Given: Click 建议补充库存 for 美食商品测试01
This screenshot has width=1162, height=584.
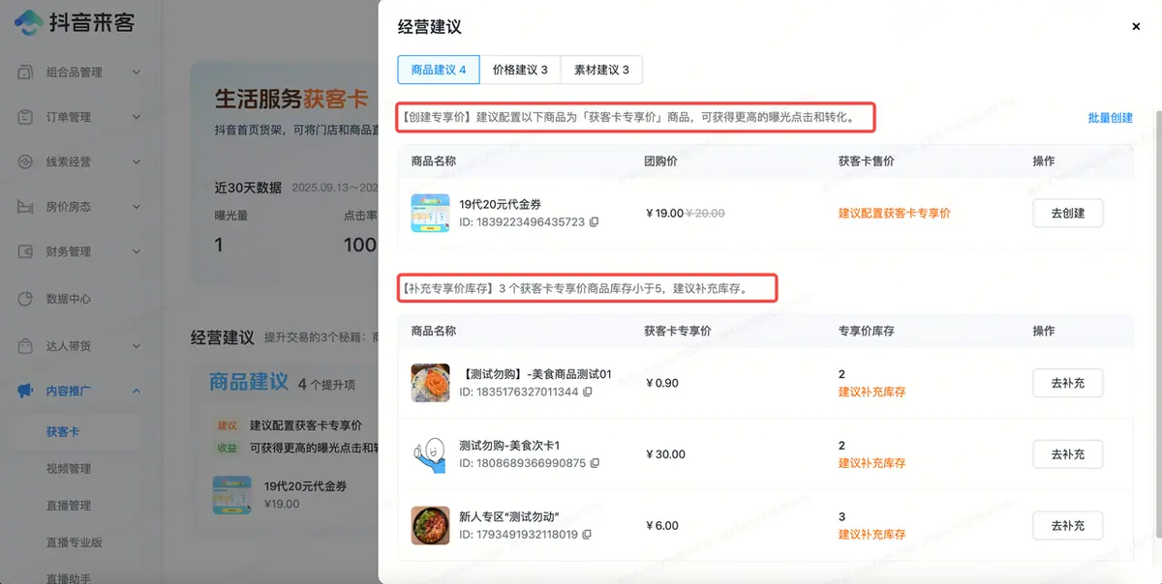Looking at the screenshot, I should click(872, 393).
